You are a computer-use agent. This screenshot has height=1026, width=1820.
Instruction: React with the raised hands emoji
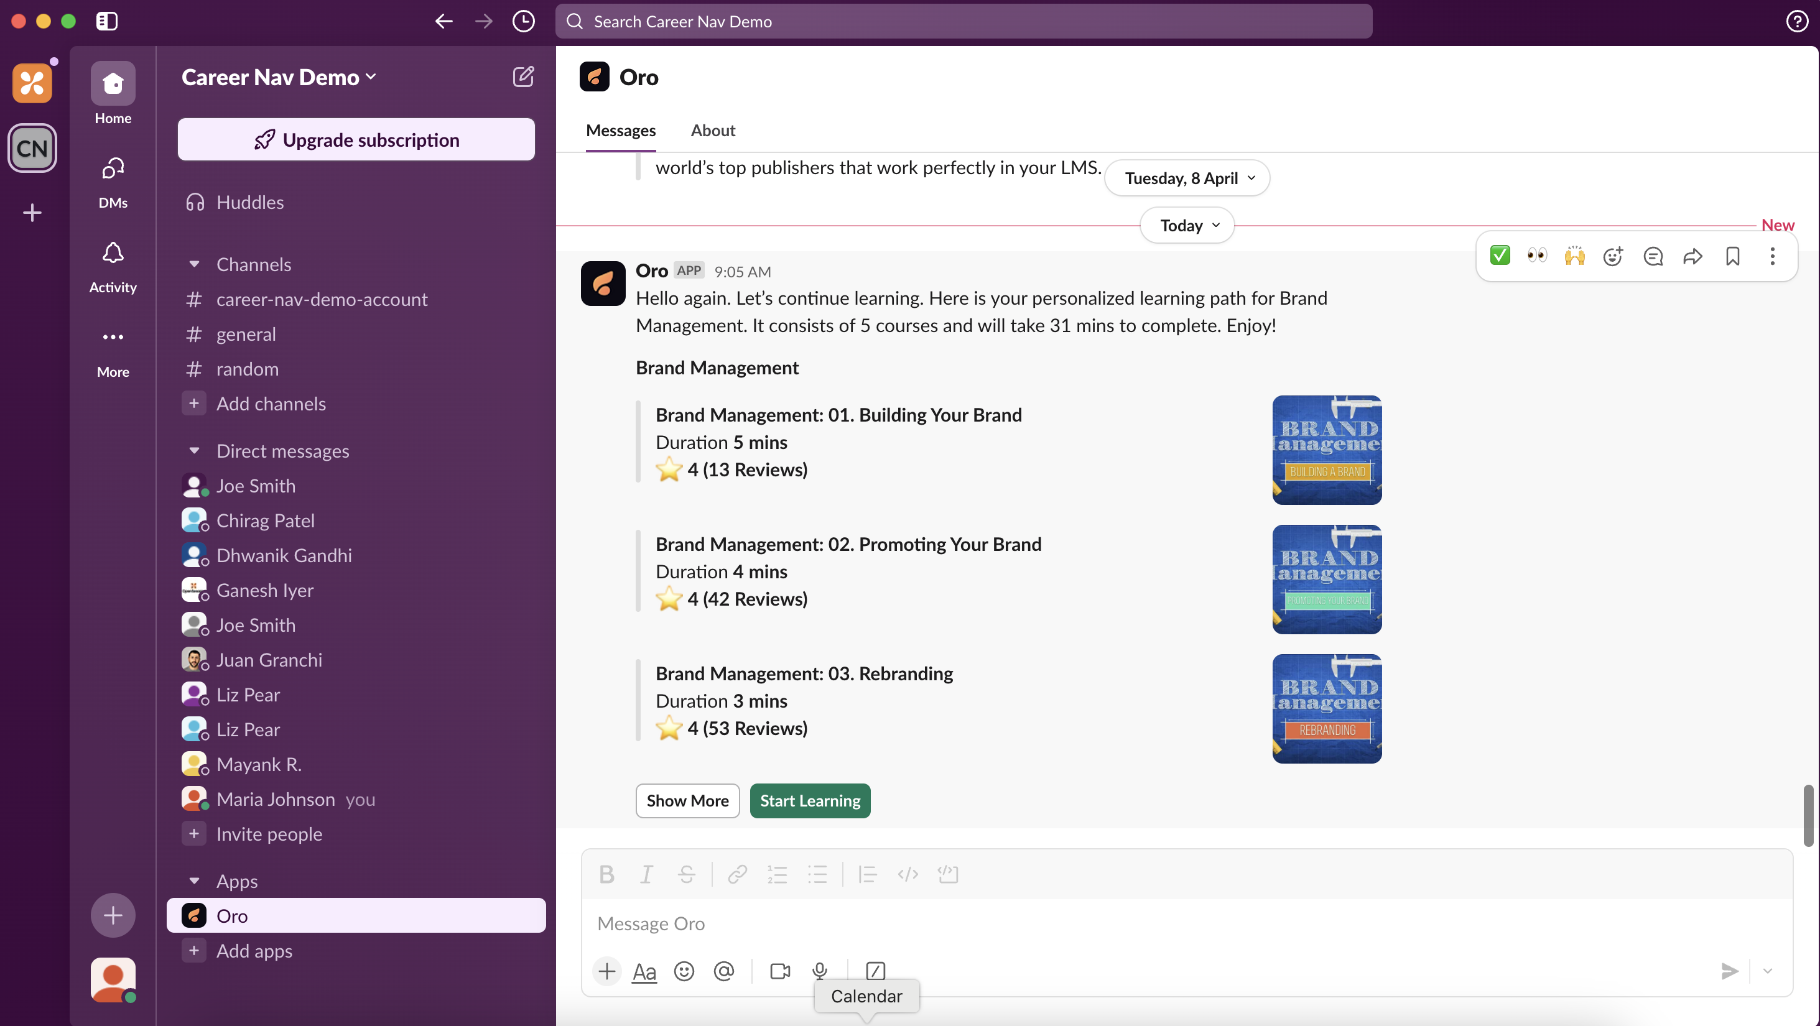pos(1575,256)
